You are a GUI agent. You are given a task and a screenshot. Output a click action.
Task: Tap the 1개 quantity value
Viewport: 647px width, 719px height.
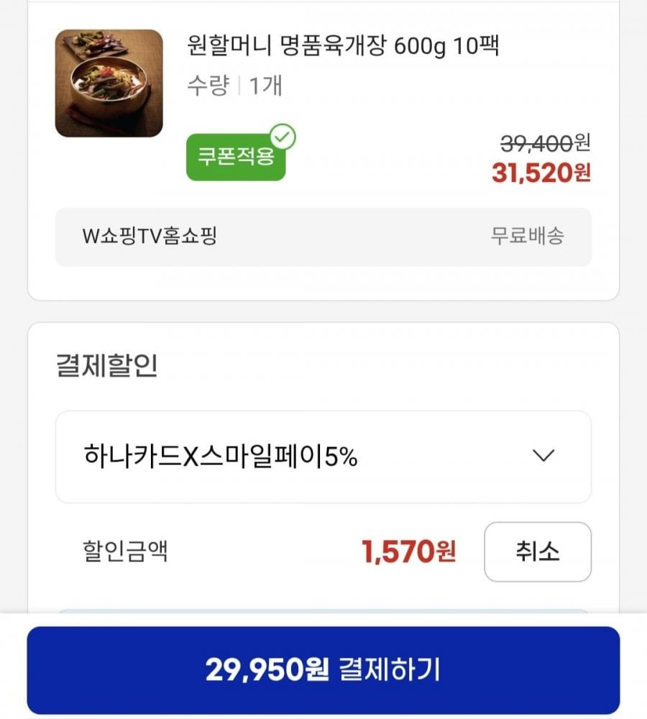[265, 86]
